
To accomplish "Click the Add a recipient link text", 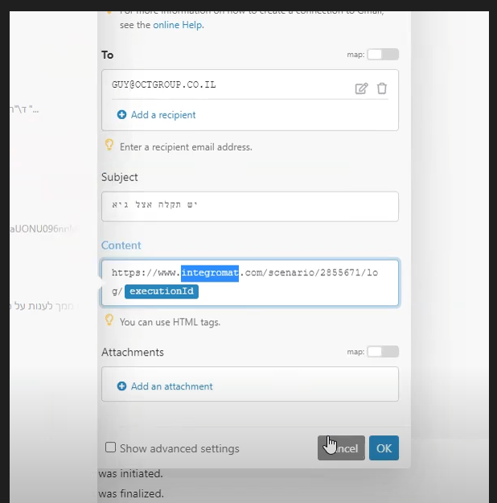I will click(x=163, y=115).
